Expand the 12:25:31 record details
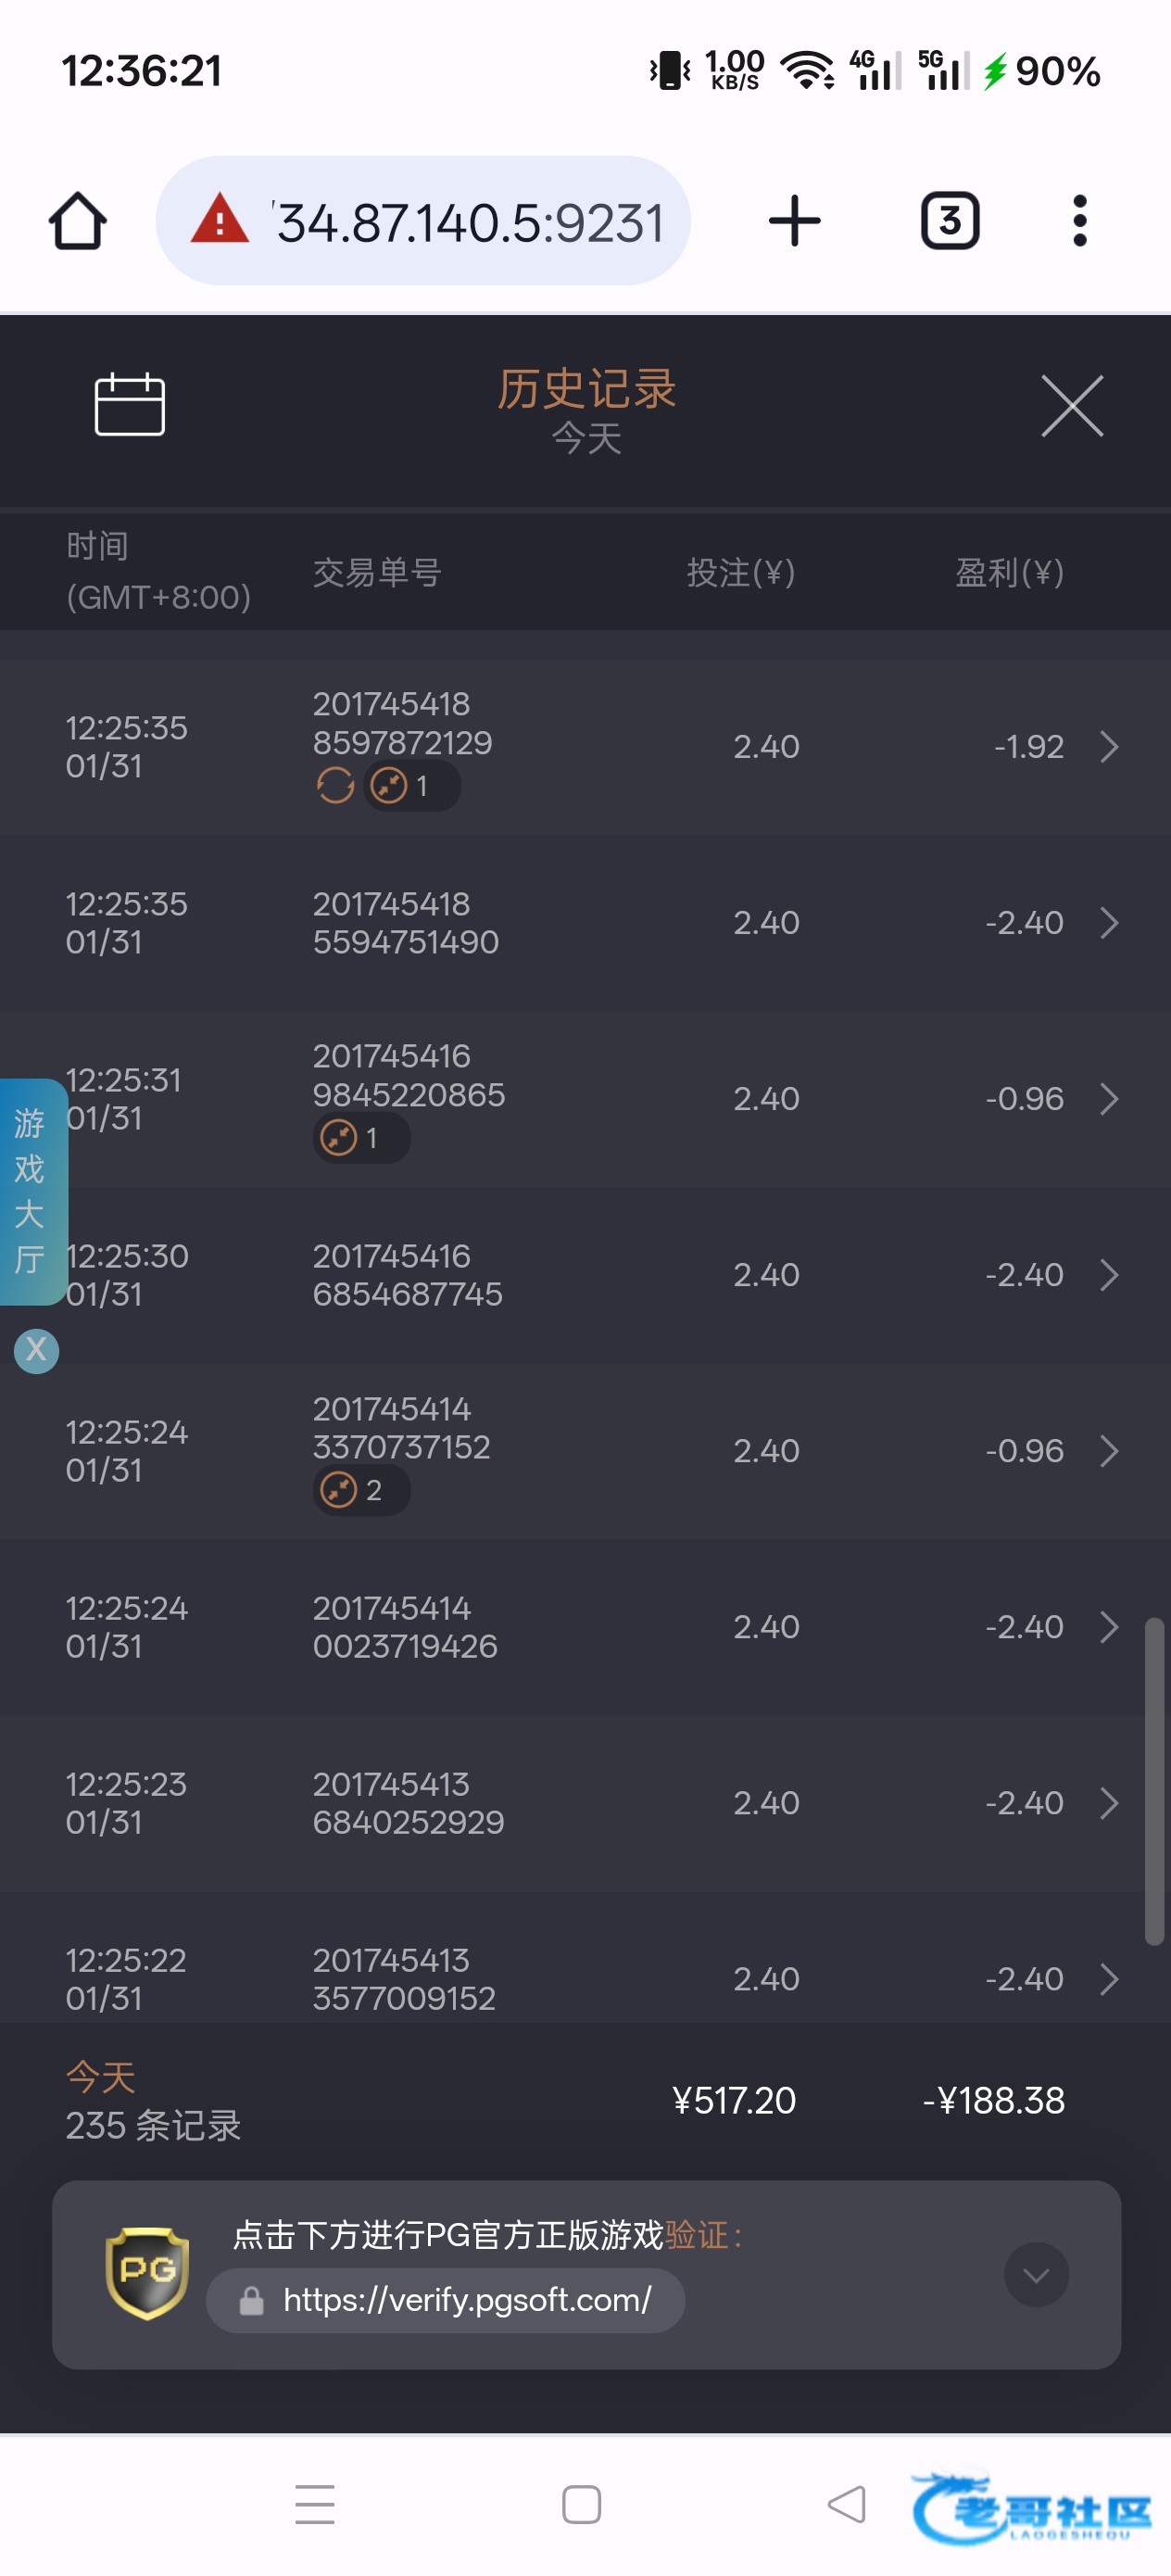The width and height of the screenshot is (1171, 2576). pyautogui.click(x=1108, y=1099)
